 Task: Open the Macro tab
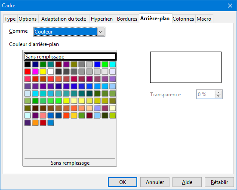204,19
